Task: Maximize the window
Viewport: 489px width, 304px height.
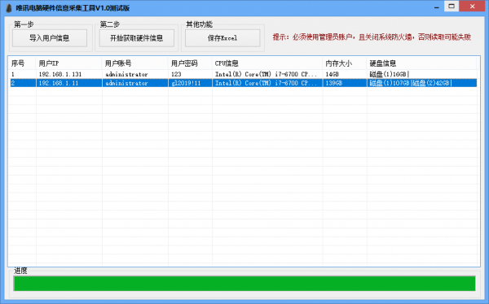Action: (x=452, y=7)
